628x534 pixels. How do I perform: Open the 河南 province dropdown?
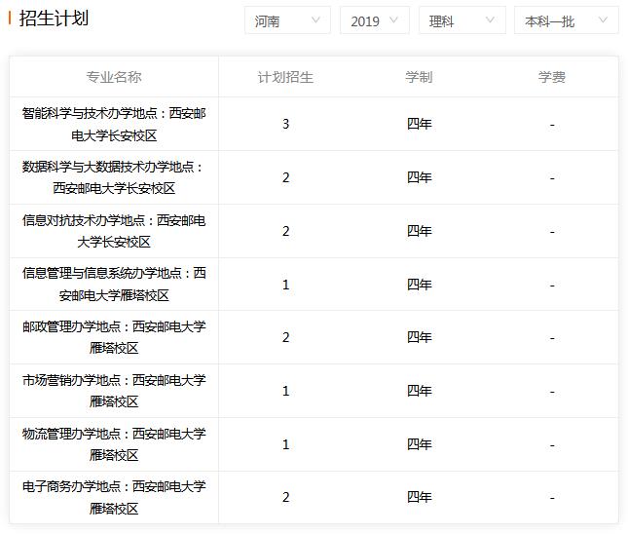287,20
